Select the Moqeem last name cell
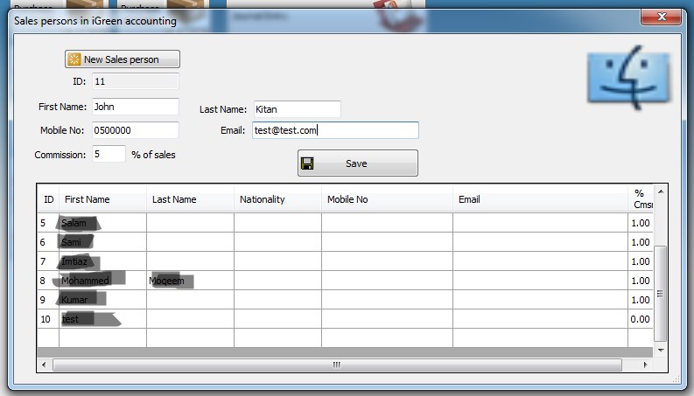694x396 pixels. pos(190,281)
